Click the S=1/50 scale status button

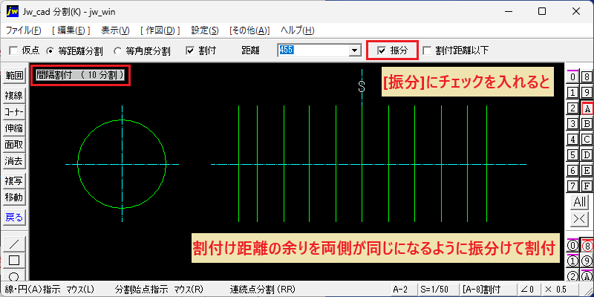tap(437, 290)
